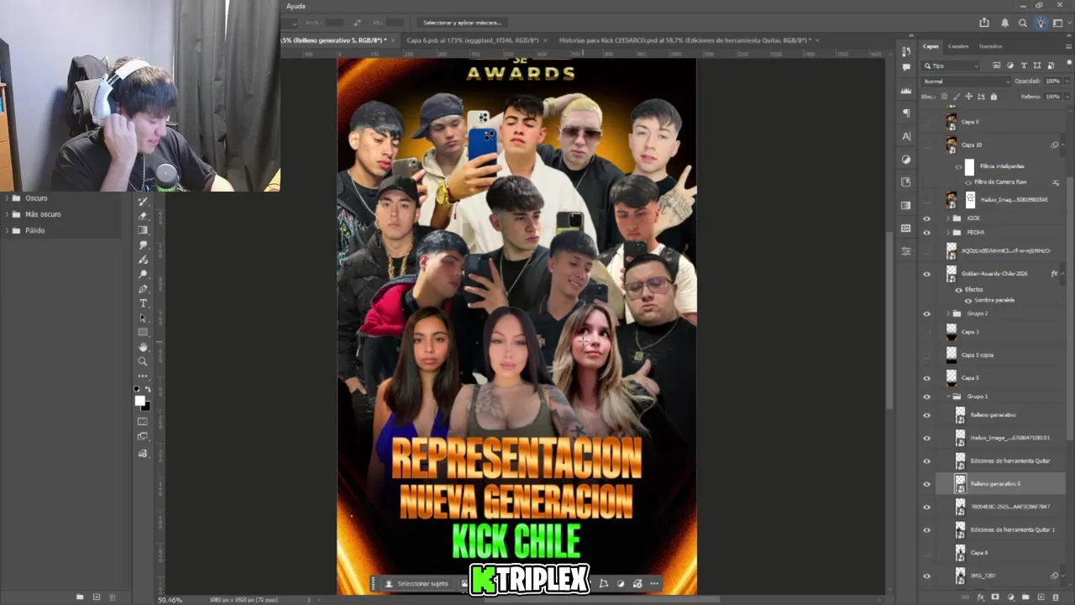
Task: Expand the Más oscuro preset folder
Action: pyautogui.click(x=7, y=214)
